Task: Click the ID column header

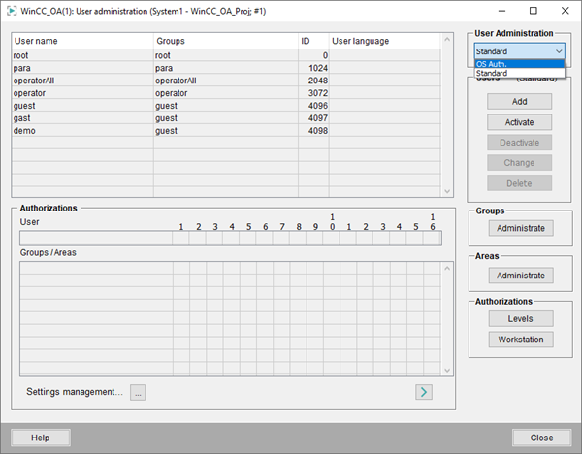Action: [313, 42]
